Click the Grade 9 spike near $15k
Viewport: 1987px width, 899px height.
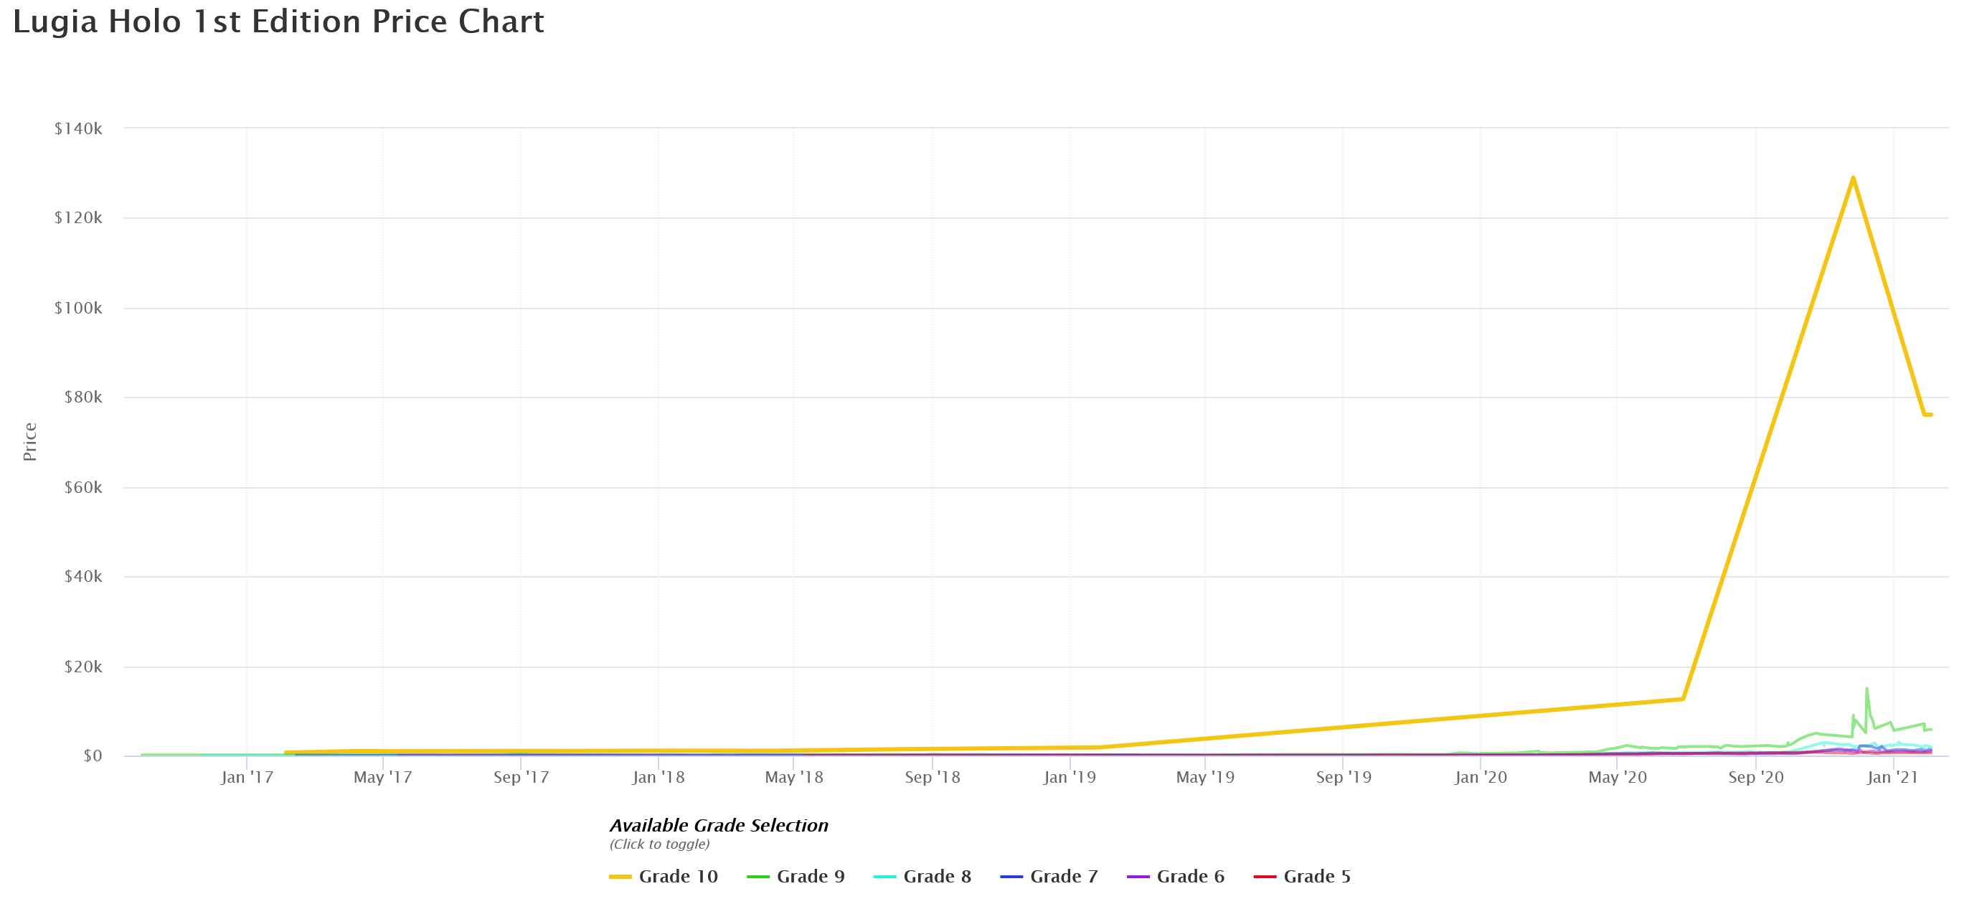coord(1866,688)
